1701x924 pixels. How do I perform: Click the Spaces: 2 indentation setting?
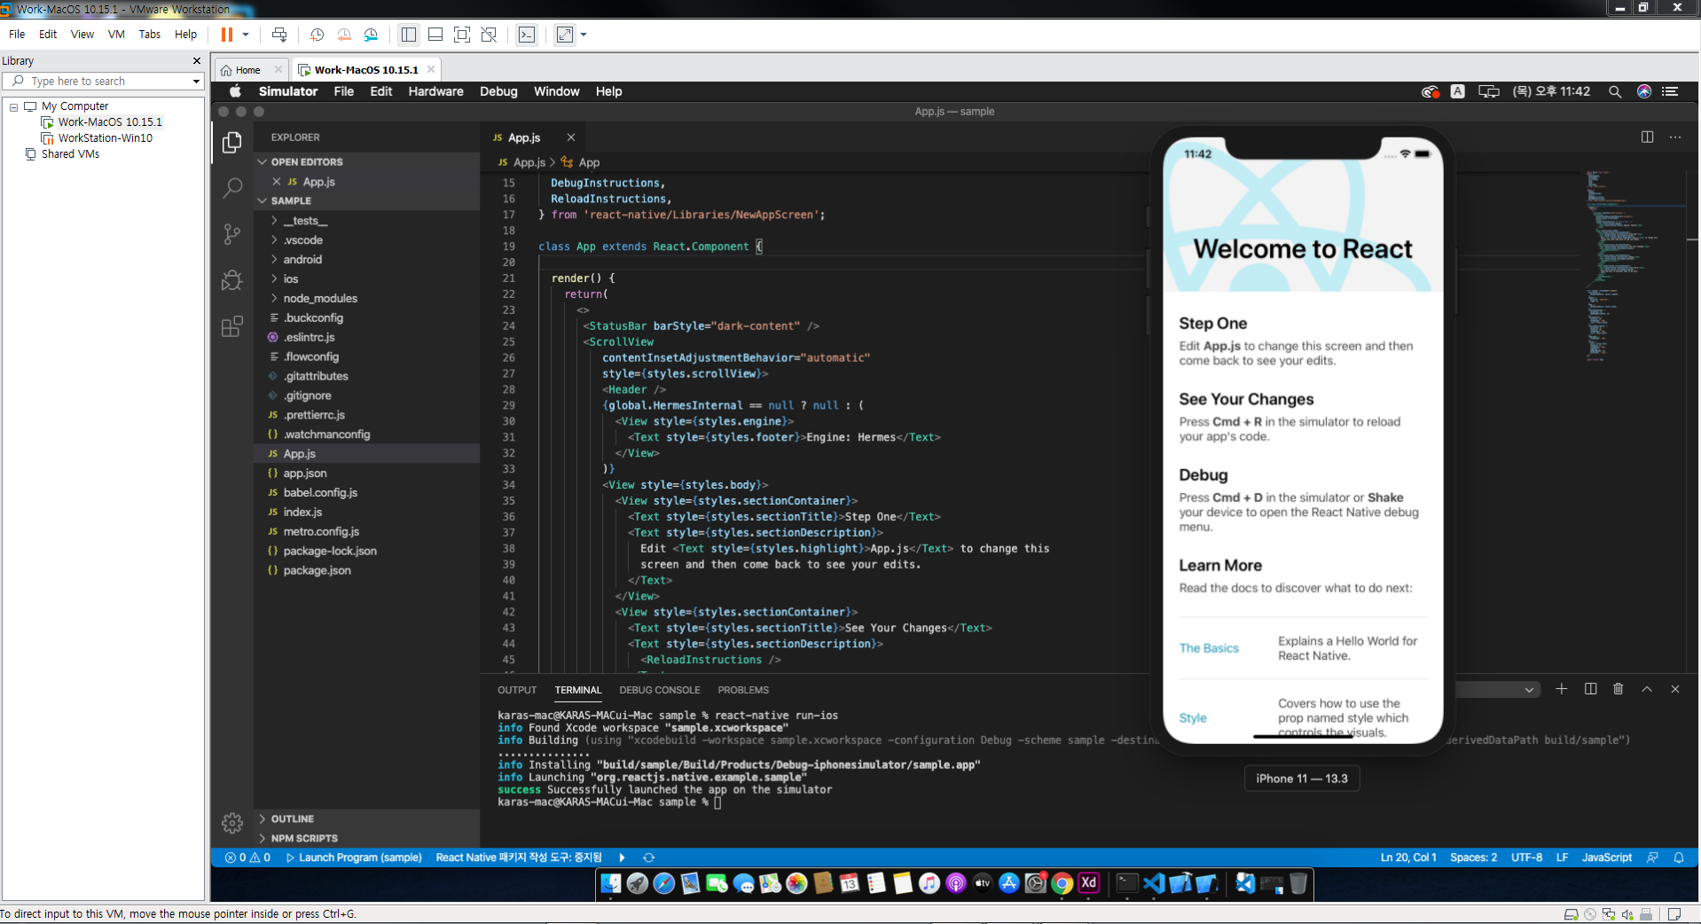[x=1473, y=857]
